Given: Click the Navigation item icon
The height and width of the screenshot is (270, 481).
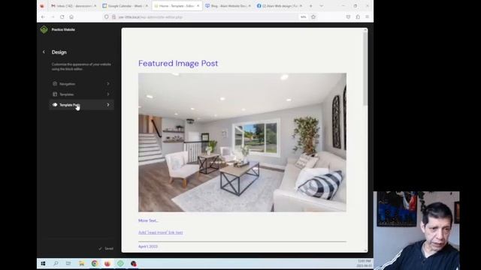Looking at the screenshot, I should coord(55,83).
